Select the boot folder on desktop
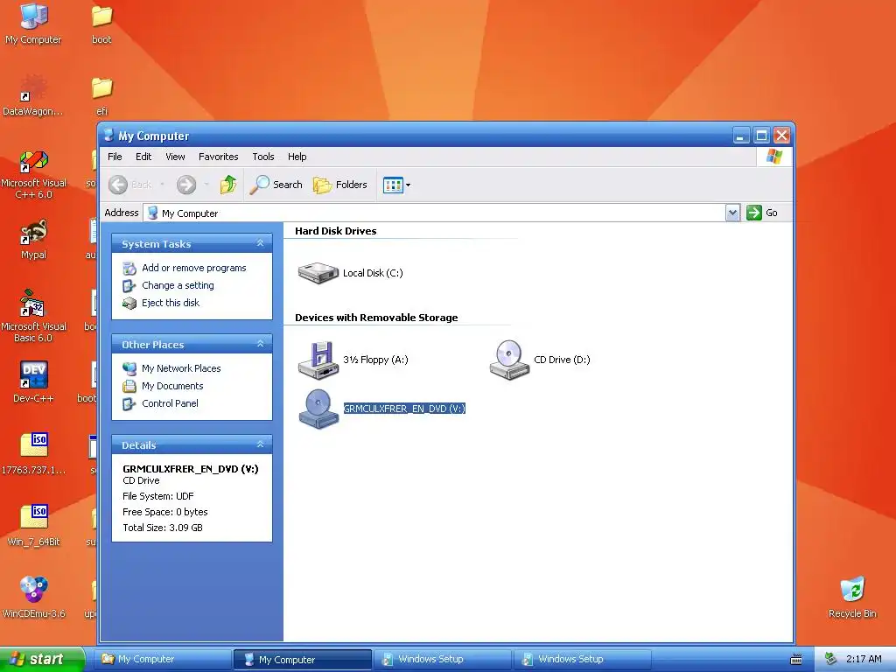This screenshot has height=672, width=896. (x=101, y=24)
